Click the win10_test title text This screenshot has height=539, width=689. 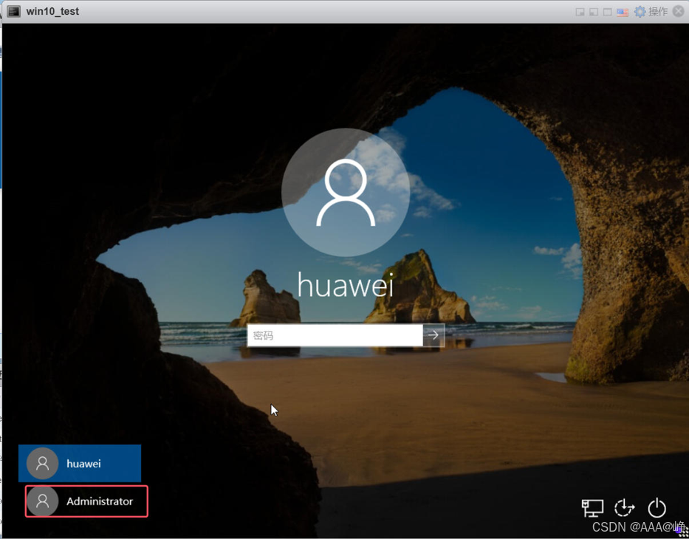(x=52, y=11)
